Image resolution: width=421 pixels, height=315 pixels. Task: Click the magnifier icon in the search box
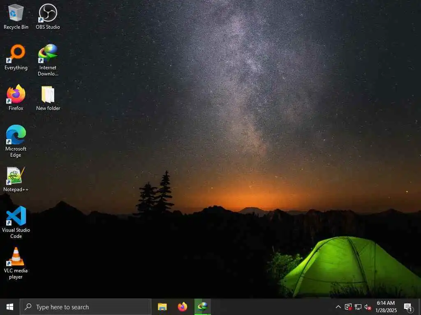pos(28,307)
